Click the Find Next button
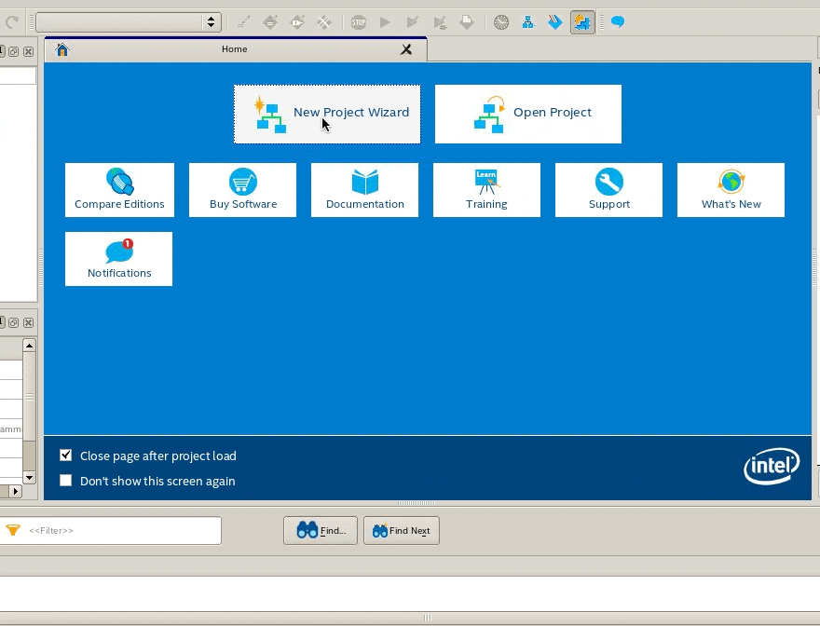Viewport: 820px width, 626px height. (x=401, y=530)
